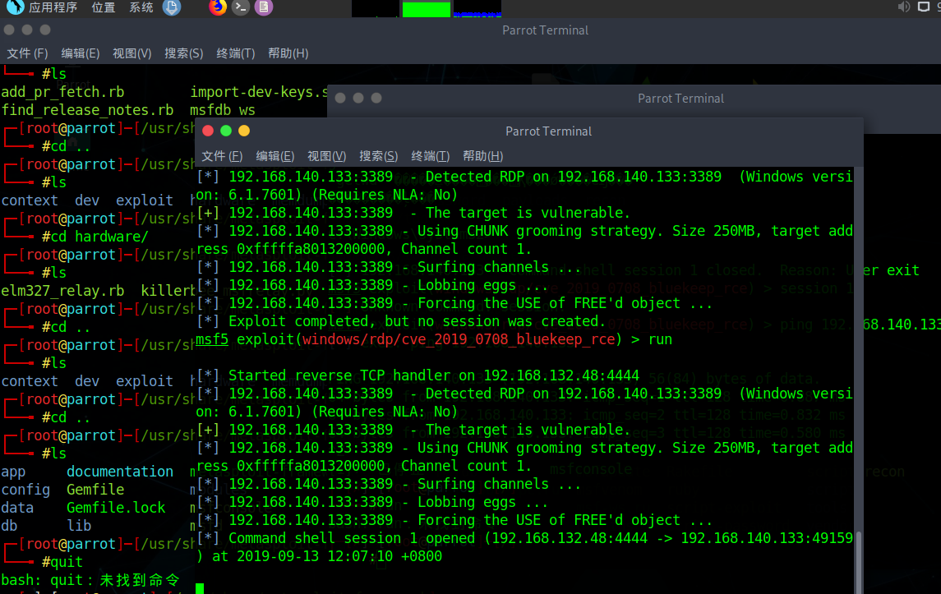
Task: Click the underlined msf5 prompt
Action: [212, 339]
